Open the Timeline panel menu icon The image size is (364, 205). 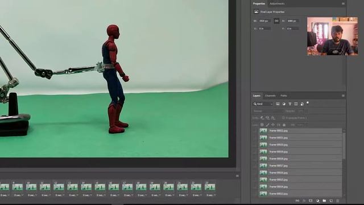point(237,176)
